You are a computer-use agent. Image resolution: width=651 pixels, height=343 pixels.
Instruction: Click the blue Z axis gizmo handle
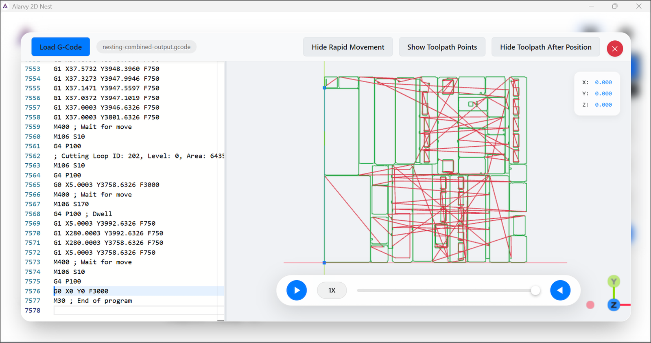tap(614, 305)
